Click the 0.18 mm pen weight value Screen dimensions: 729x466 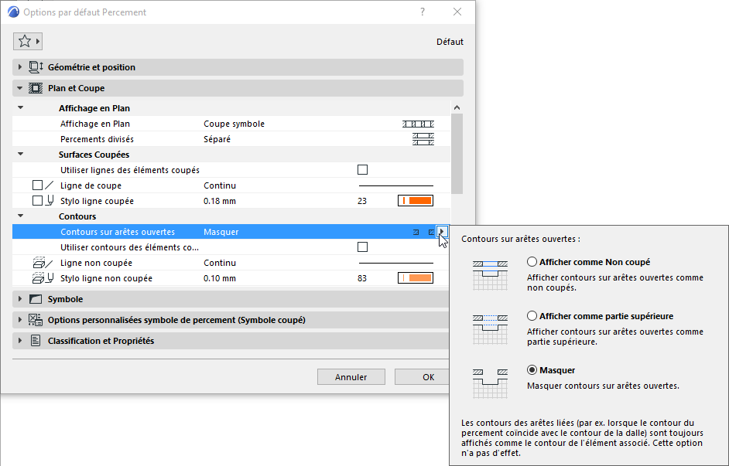tap(220, 201)
